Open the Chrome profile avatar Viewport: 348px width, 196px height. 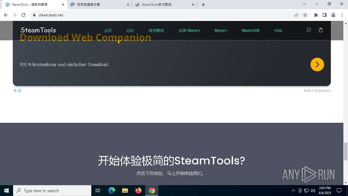(x=333, y=15)
